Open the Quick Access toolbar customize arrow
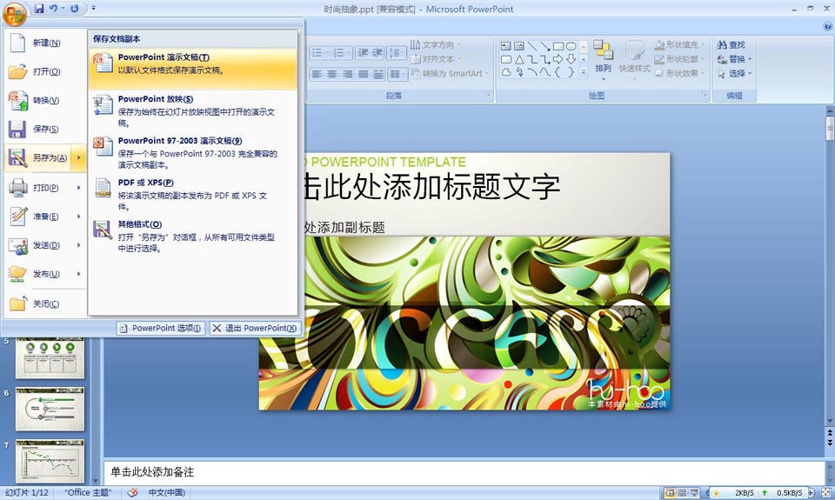The image size is (835, 500). pos(94,9)
